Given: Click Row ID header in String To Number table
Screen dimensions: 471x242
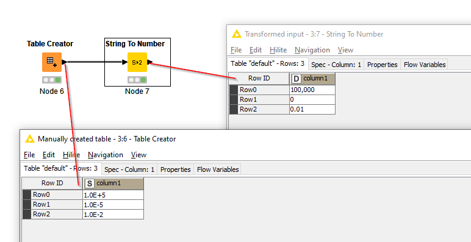Looking at the screenshot, I should (x=259, y=79).
